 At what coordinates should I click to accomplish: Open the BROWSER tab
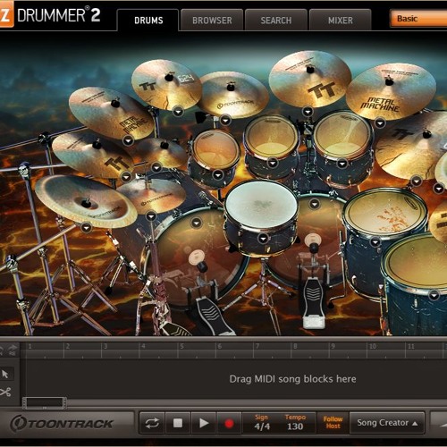tap(212, 21)
